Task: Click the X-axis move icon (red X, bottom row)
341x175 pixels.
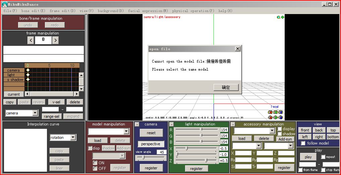Action: pyautogui.click(x=270, y=117)
